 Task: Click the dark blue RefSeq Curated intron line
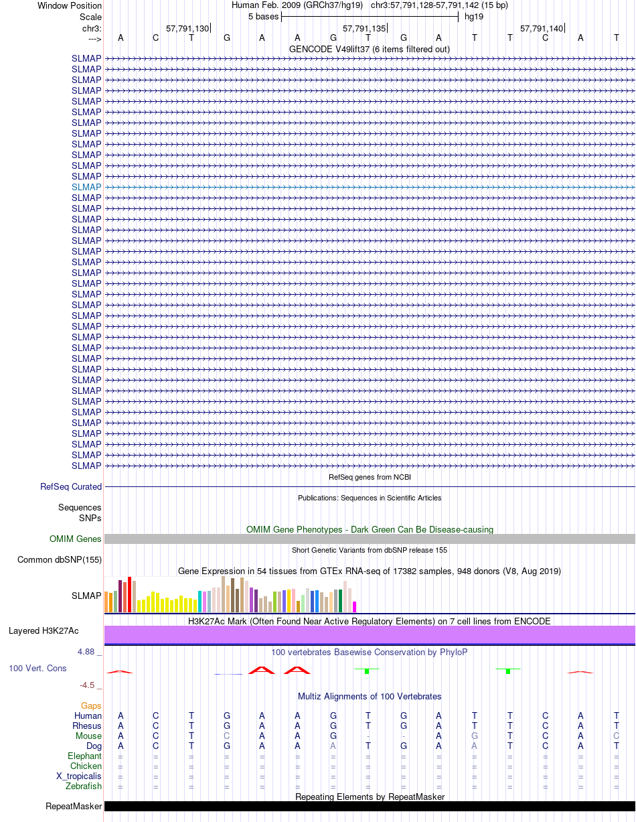370,487
